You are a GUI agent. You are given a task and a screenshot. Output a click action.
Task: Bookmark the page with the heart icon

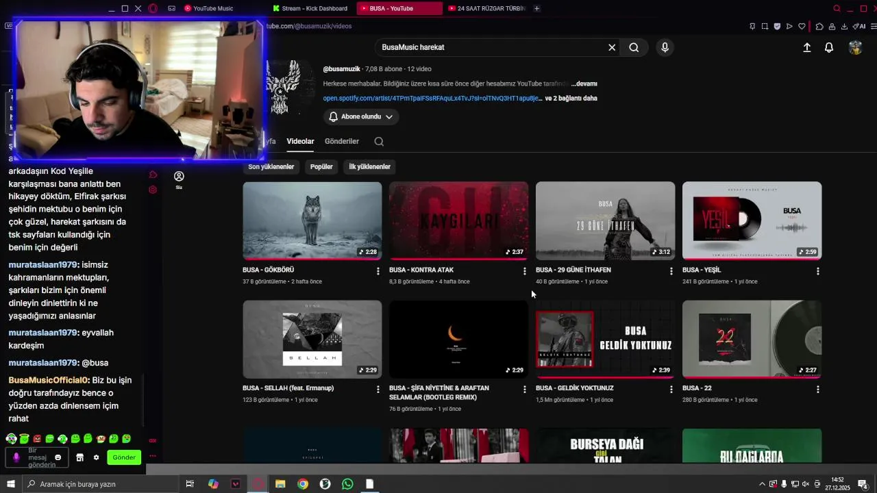point(802,26)
